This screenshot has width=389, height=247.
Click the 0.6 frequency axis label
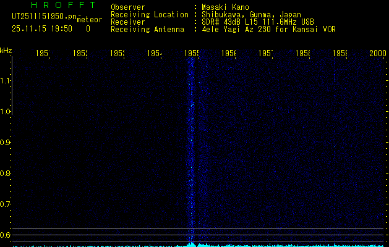[x=5, y=235]
